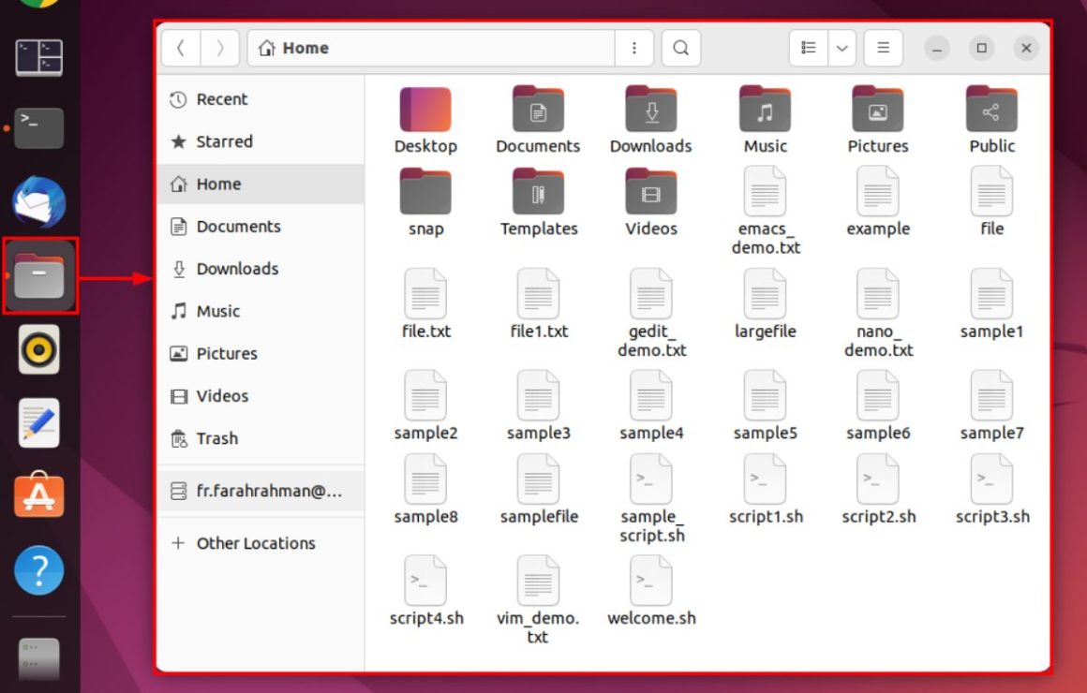Switch to list view using the view icon
This screenshot has height=693, width=1087.
pyautogui.click(x=808, y=48)
